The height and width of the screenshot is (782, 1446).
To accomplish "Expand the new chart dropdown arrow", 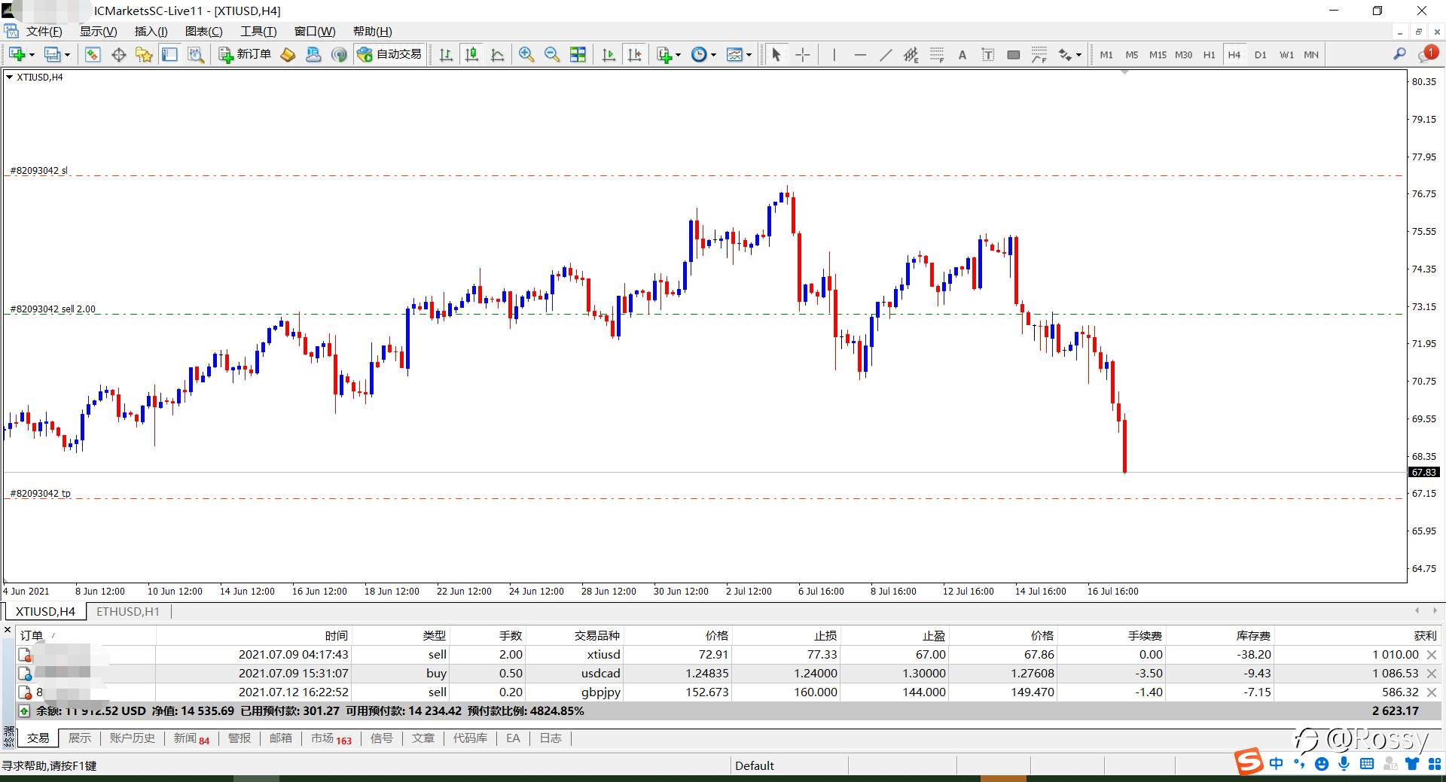I will pyautogui.click(x=32, y=54).
